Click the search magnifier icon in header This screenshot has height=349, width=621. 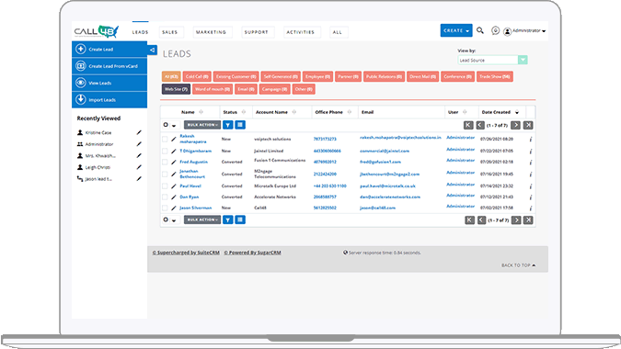point(480,30)
